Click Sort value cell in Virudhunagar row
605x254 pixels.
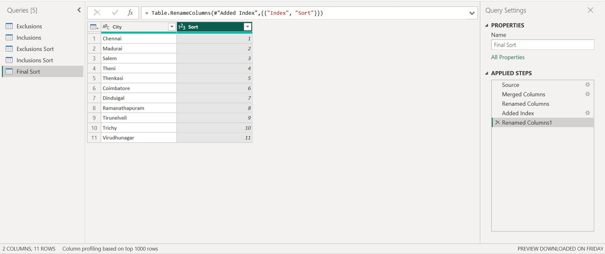(214, 137)
